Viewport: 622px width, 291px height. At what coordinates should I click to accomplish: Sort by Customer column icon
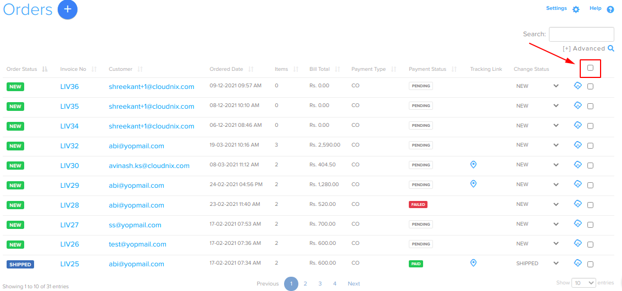(x=140, y=69)
